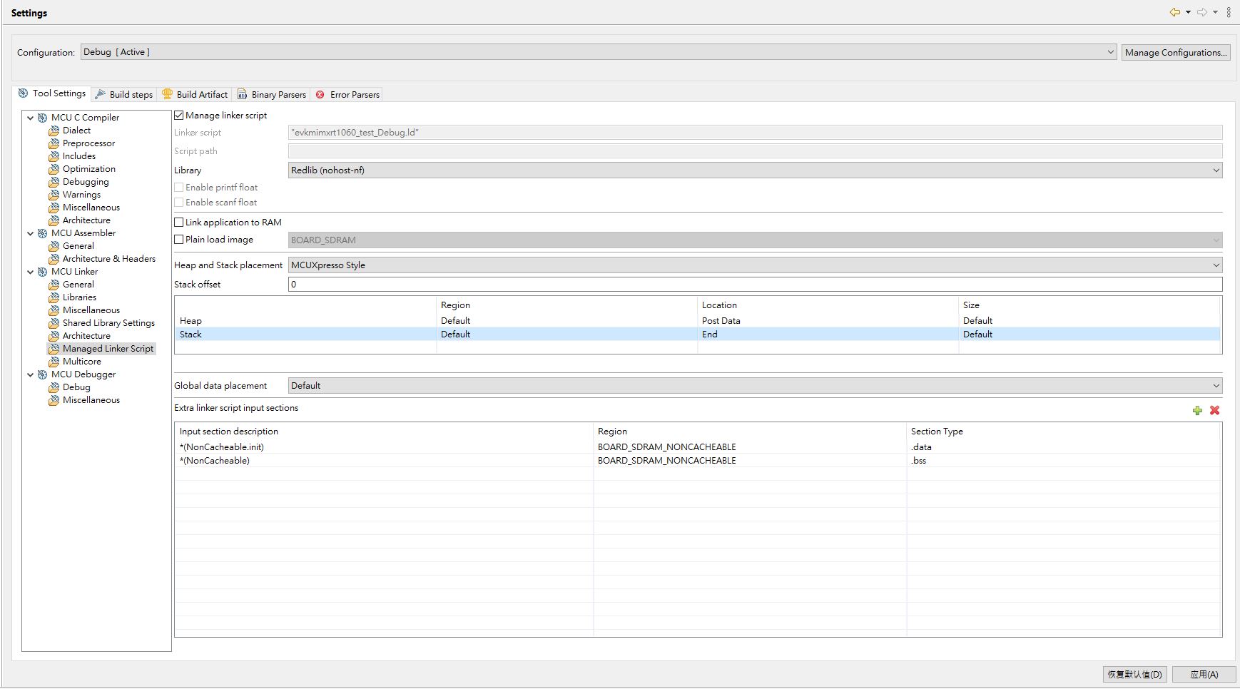The image size is (1240, 689).
Task: Click the forward navigation arrow icon
Action: [1202, 12]
